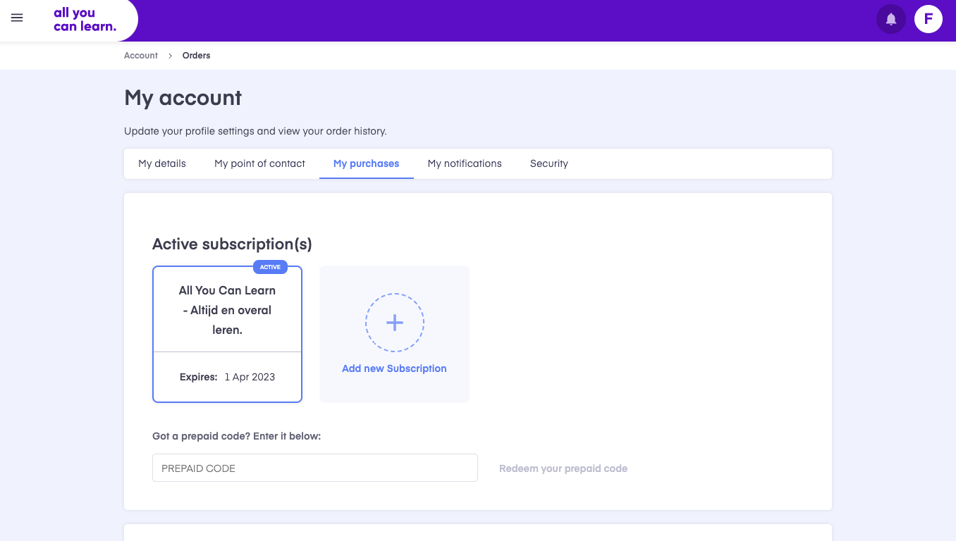Select the All You Can Learn subscription card
The height and width of the screenshot is (541, 956).
[227, 334]
